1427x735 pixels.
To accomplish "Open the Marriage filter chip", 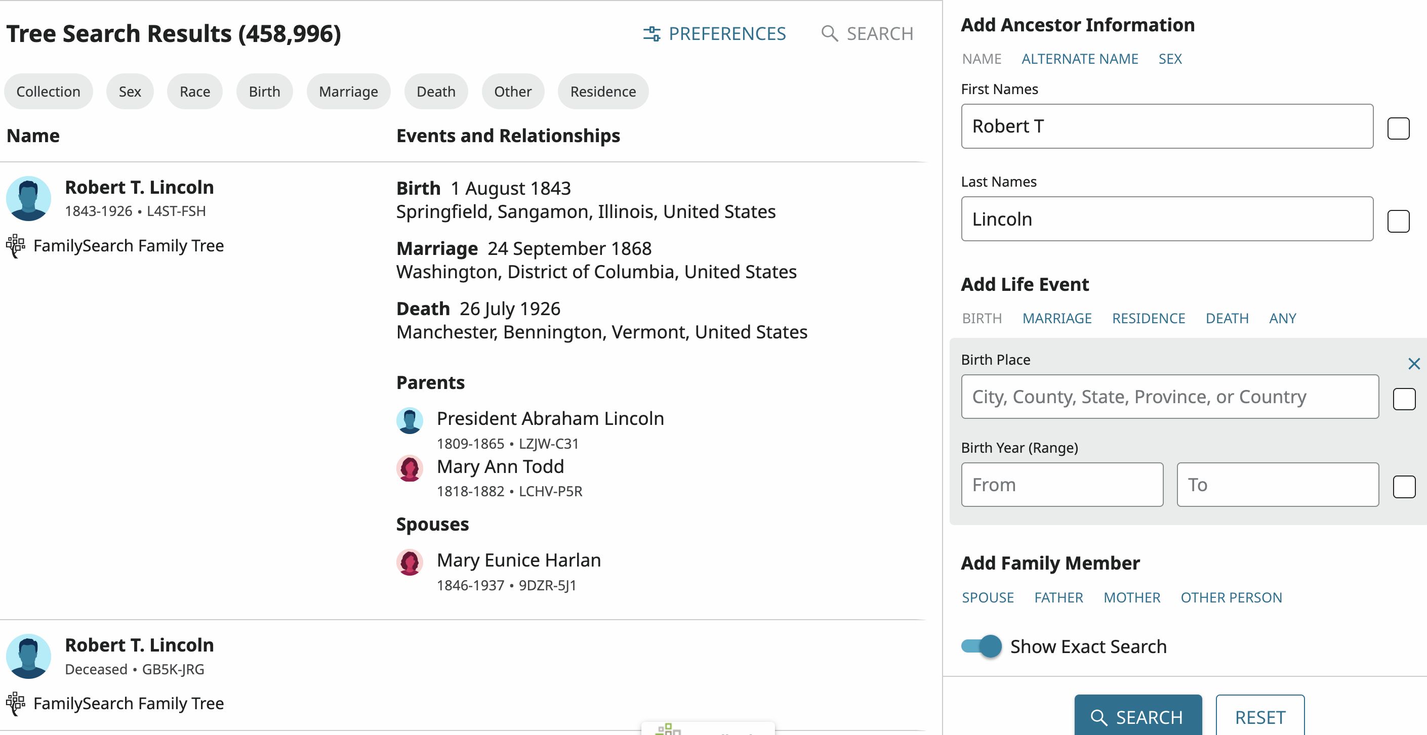I will [x=348, y=92].
